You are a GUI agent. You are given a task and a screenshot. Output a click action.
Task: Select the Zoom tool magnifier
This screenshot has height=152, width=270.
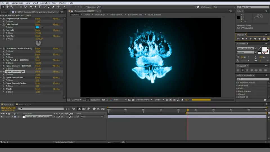pyautogui.click(x=12, y=7)
